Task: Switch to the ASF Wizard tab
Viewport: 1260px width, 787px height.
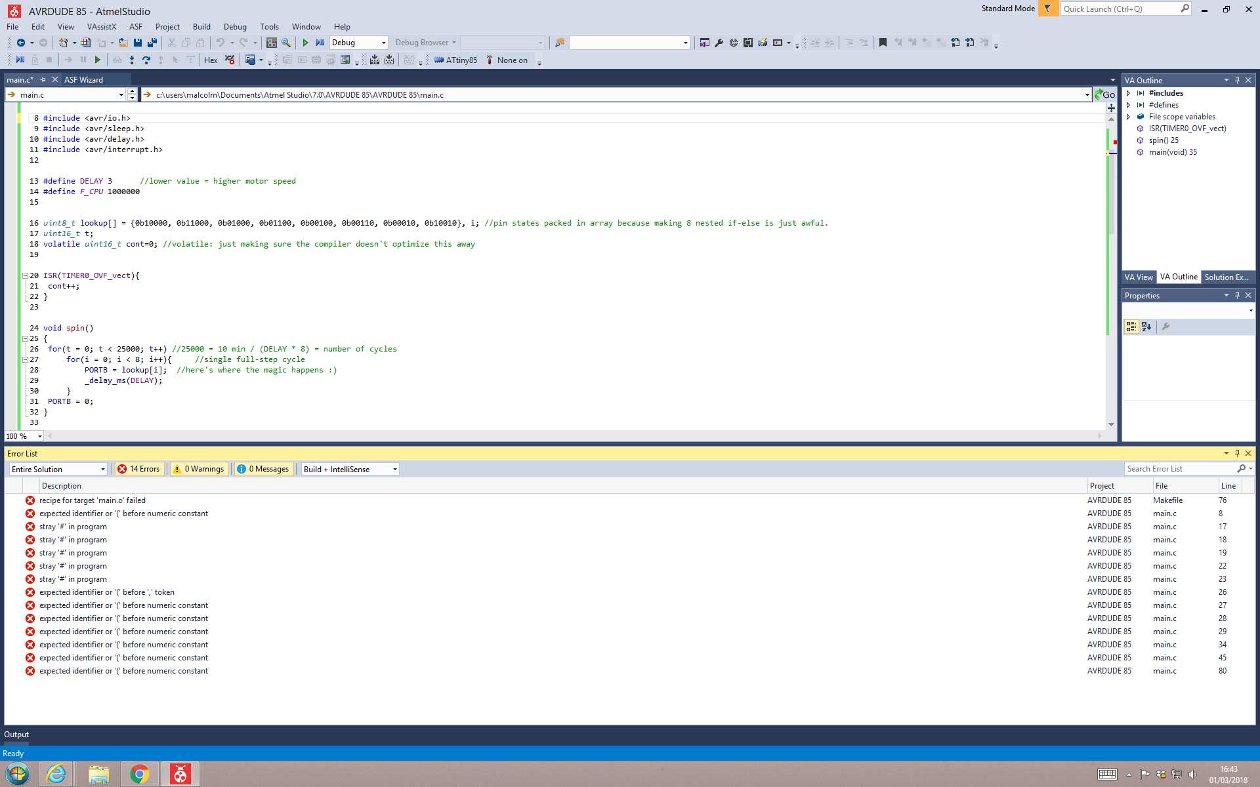Action: [83, 80]
